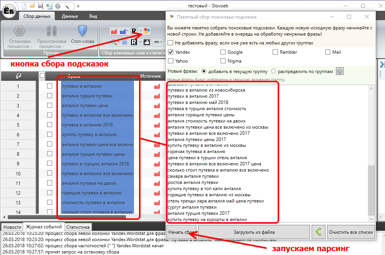The height and width of the screenshot is (255, 385).
Task: Click the thumbs-up icon in the ribbon
Action: click(147, 42)
